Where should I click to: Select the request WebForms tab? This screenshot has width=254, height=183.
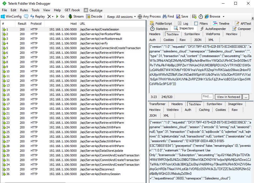pos(213,34)
